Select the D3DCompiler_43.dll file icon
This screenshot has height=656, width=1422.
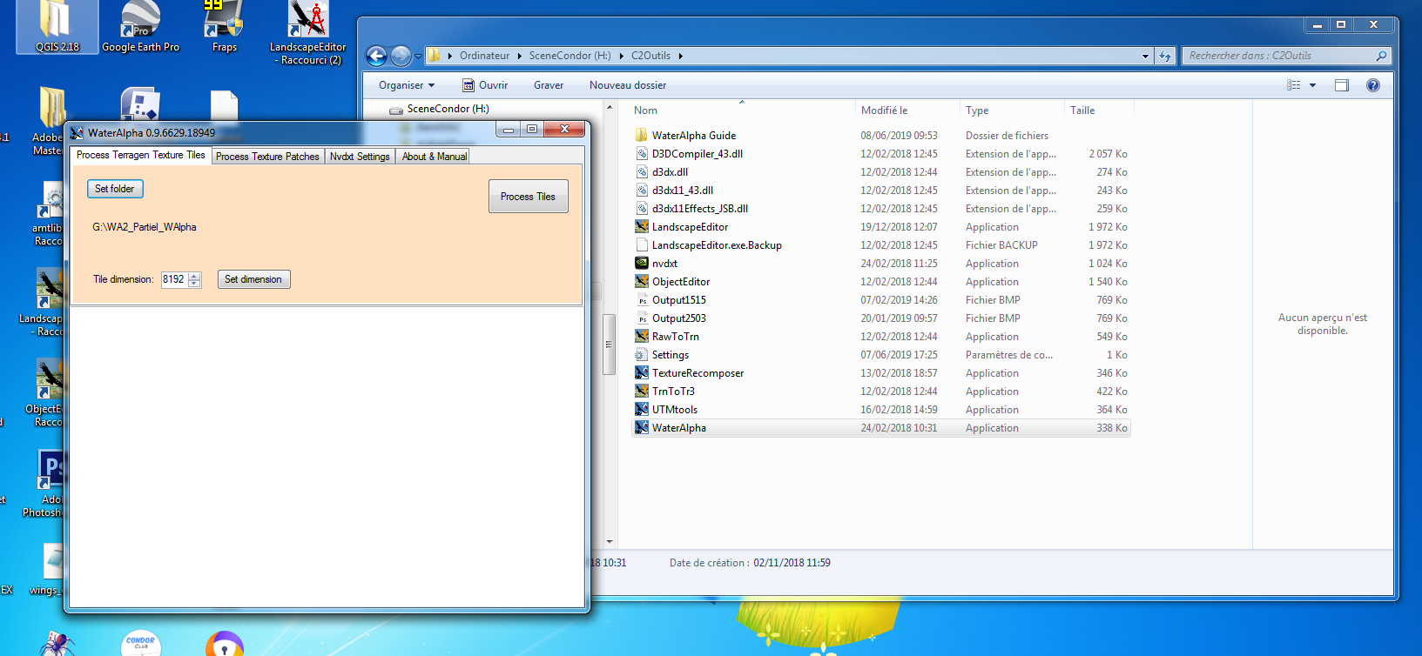642,154
